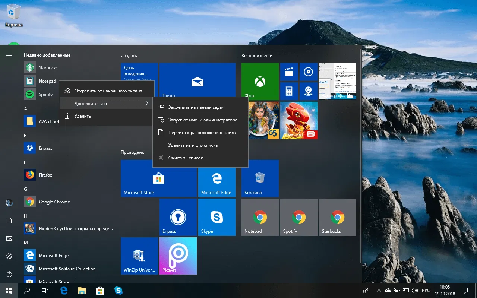Open the Calculator tile
The width and height of the screenshot is (477, 298).
click(290, 91)
